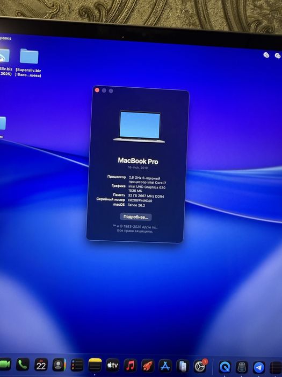This screenshot has width=282, height=377.
Task: Click the orange rocket app in the Dock
Action: coord(148,366)
